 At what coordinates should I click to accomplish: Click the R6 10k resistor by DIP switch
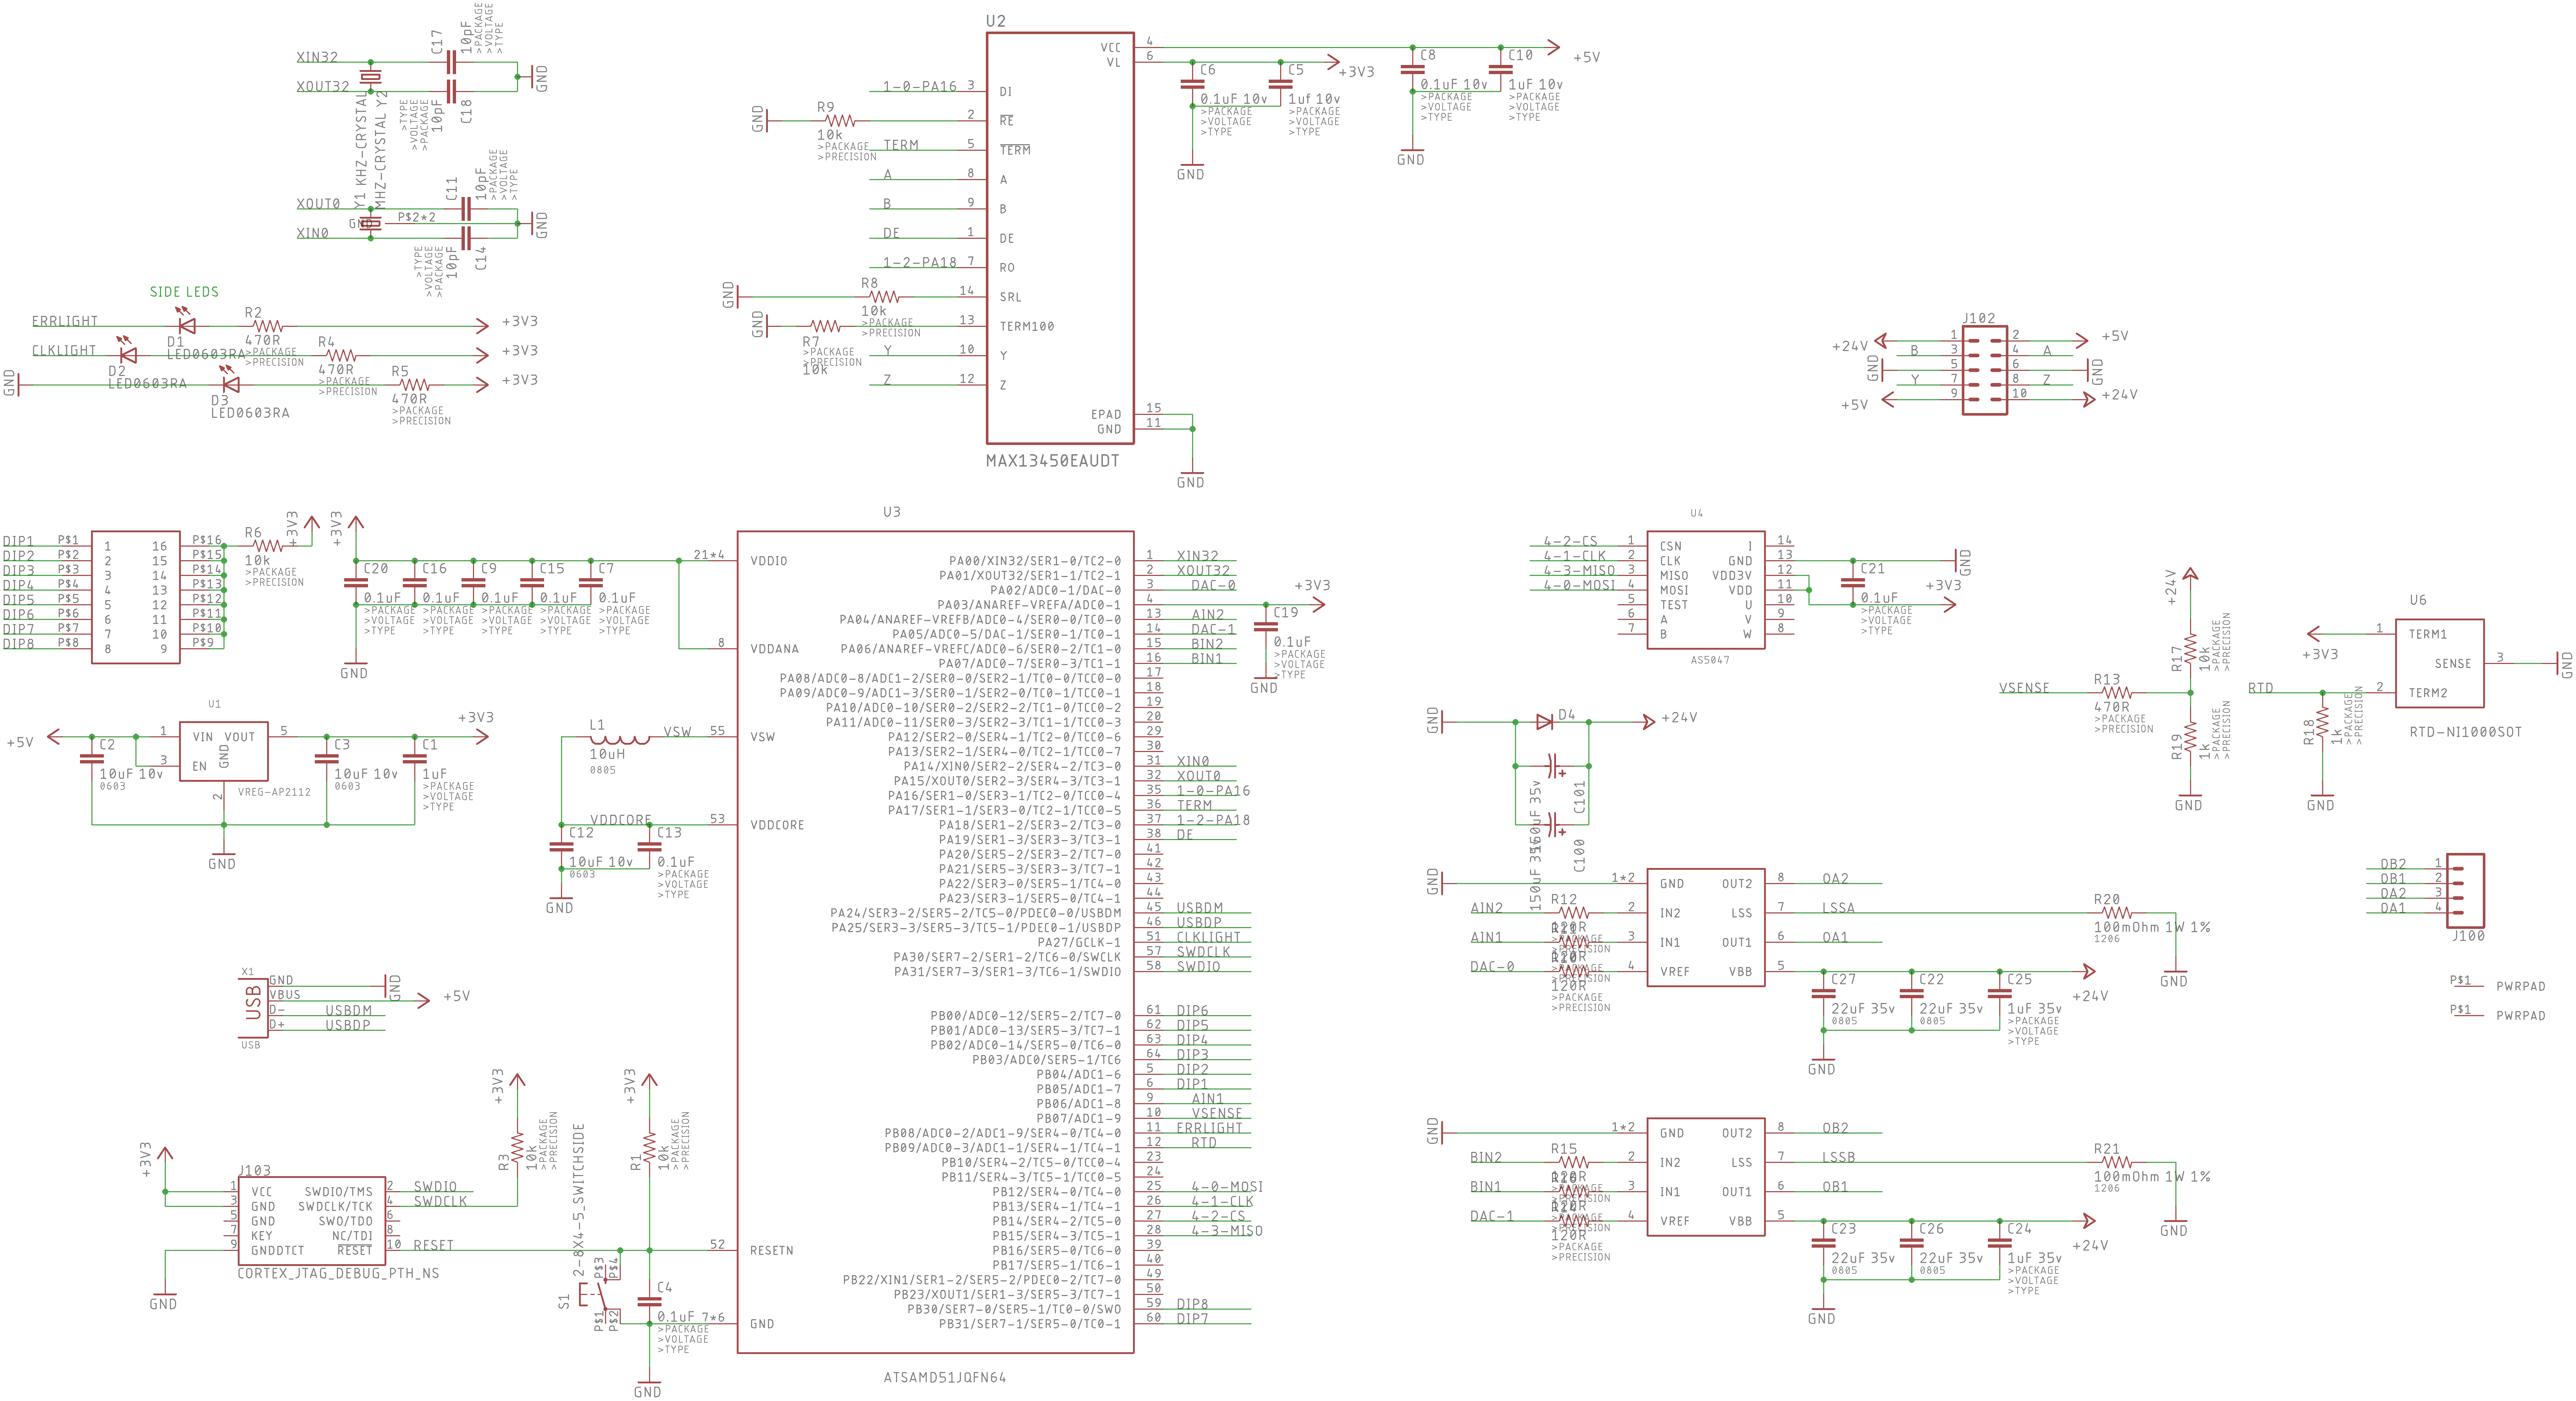tap(267, 546)
